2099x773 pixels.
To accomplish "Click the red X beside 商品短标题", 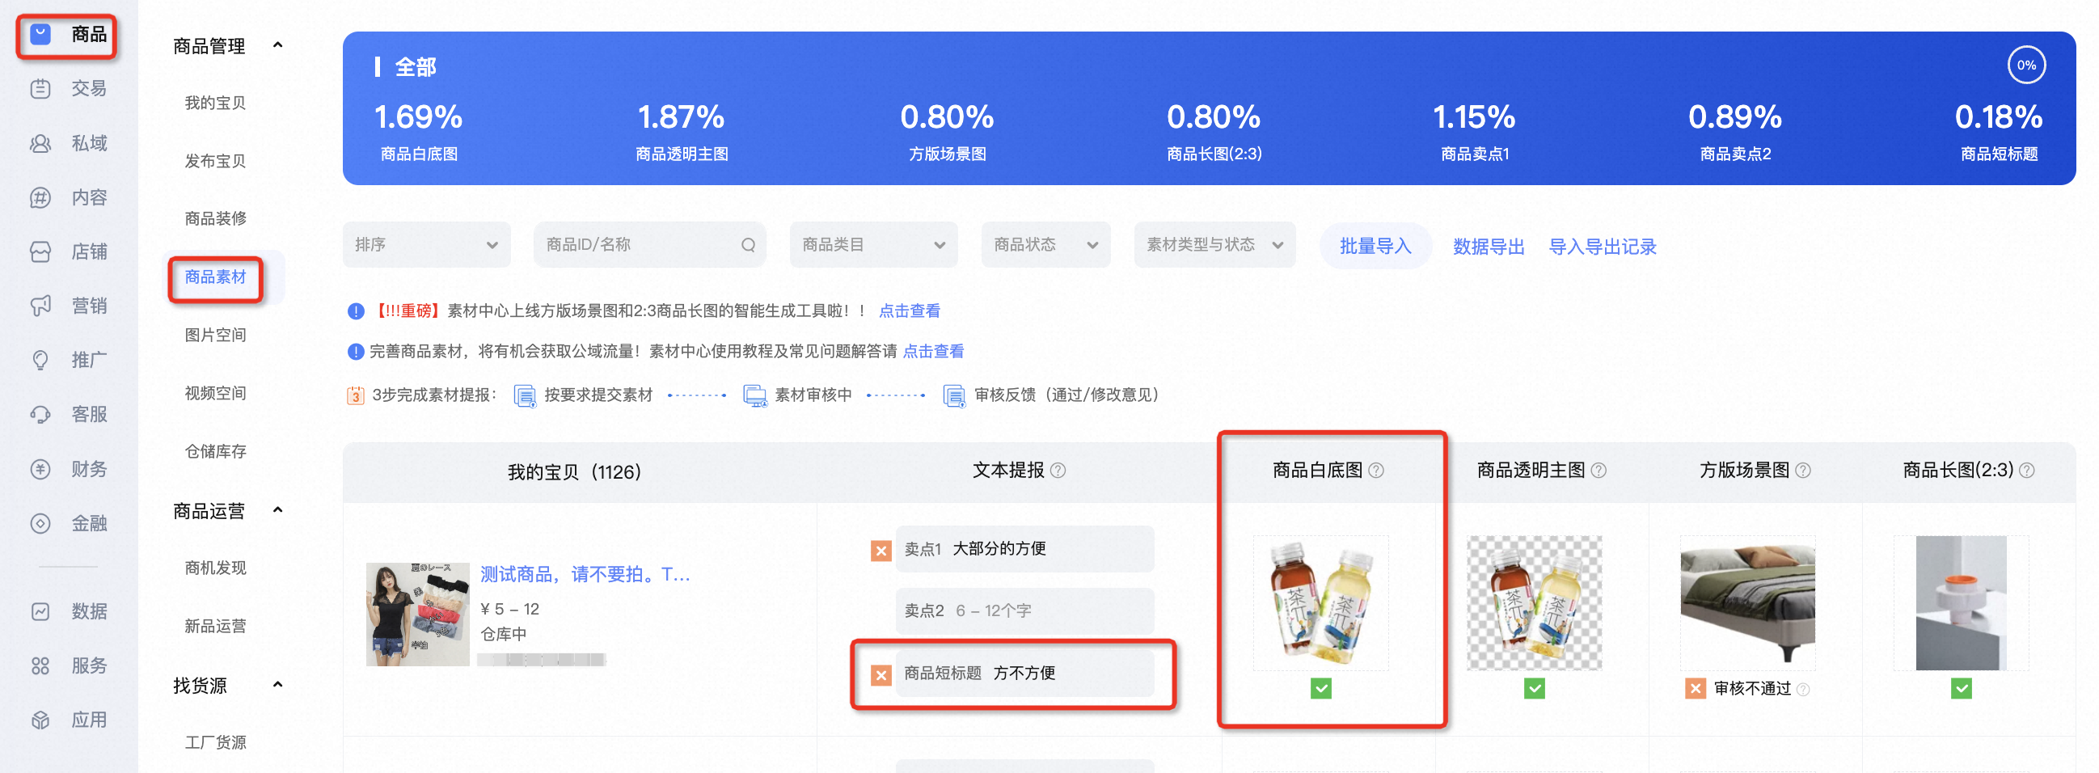I will coord(881,675).
